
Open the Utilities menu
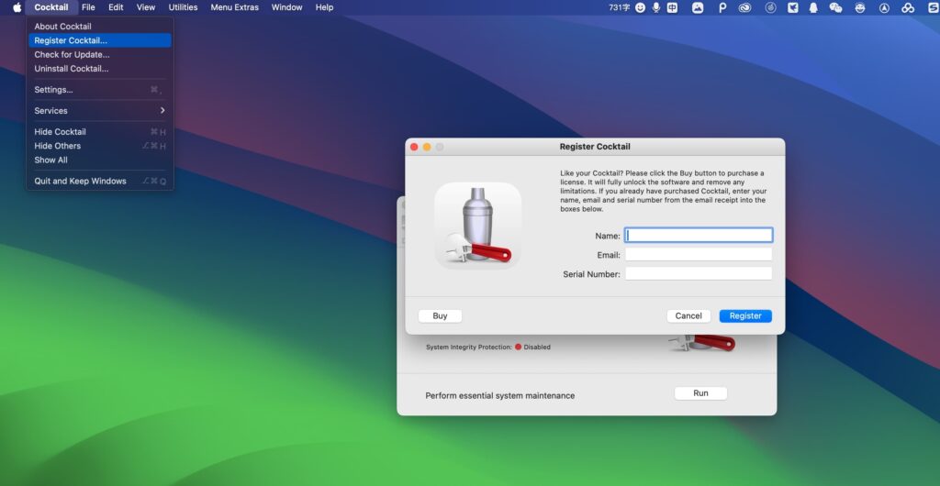point(183,7)
